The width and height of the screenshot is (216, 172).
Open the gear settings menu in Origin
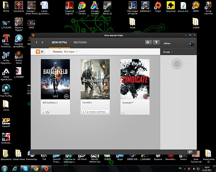tap(148, 43)
